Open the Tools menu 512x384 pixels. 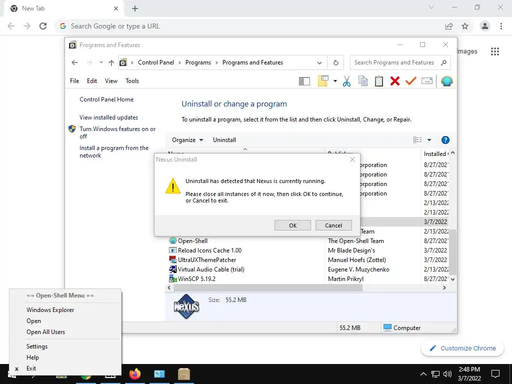click(x=132, y=81)
